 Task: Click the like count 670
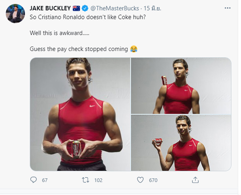pos(153,180)
